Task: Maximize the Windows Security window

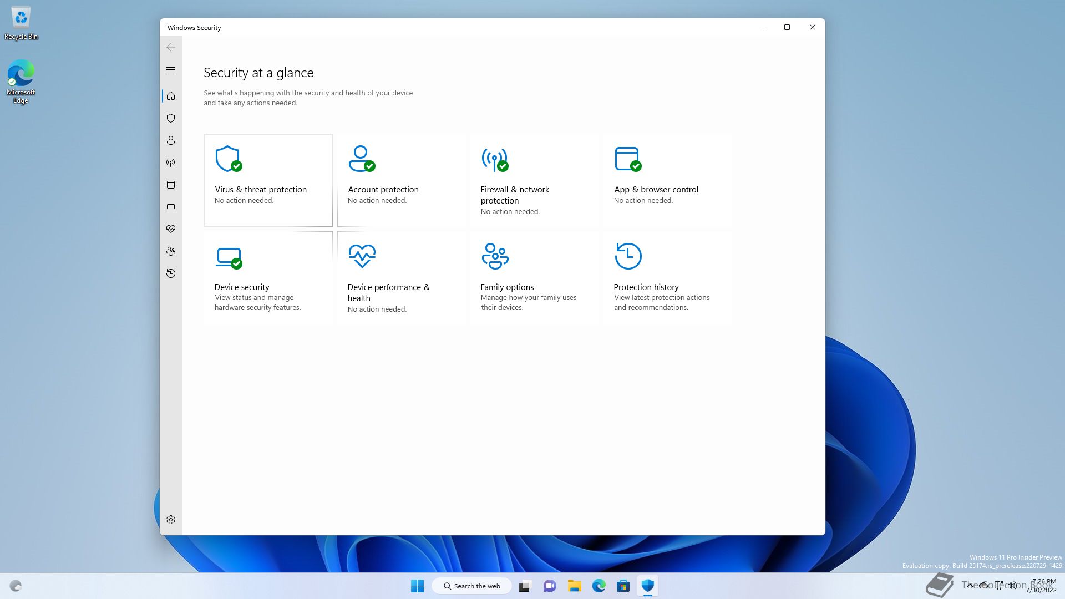Action: (x=787, y=27)
